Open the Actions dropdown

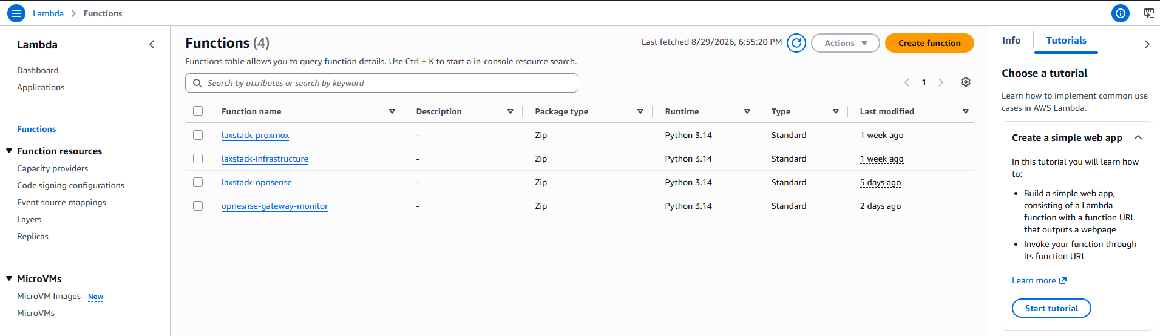(845, 43)
